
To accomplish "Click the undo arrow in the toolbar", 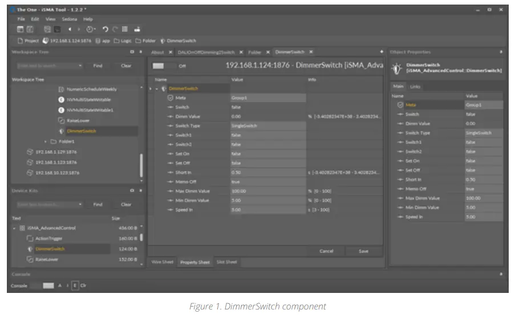I will 106,29.
